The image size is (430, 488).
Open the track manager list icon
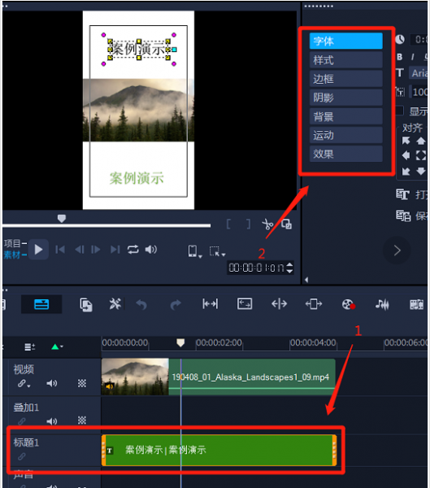click(x=29, y=346)
